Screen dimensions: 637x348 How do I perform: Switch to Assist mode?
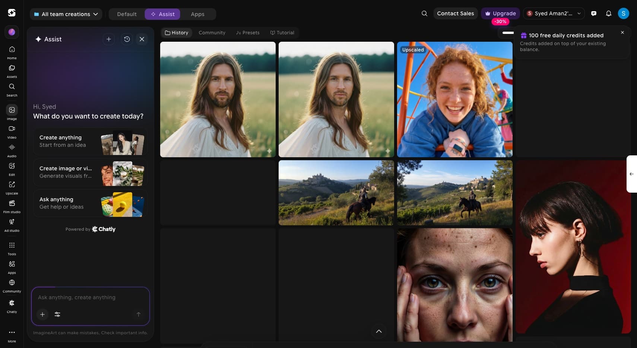(162, 14)
